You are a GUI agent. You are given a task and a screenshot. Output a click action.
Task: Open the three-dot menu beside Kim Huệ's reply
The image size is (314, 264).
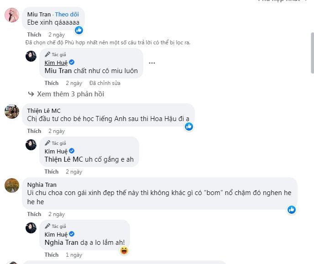coord(152,63)
